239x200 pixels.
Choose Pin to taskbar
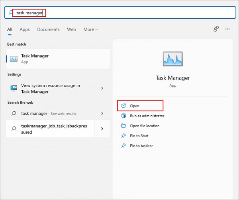click(x=141, y=146)
